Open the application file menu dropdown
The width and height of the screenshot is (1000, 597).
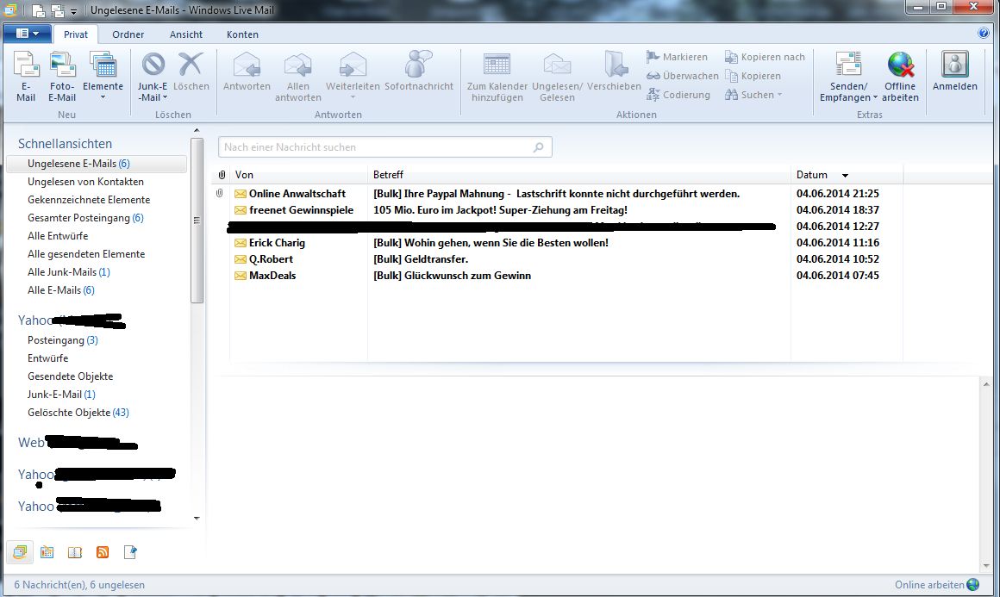click(x=27, y=34)
